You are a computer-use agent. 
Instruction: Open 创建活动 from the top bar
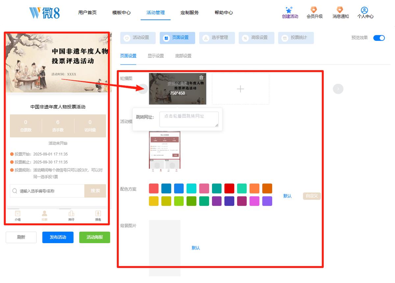click(290, 13)
